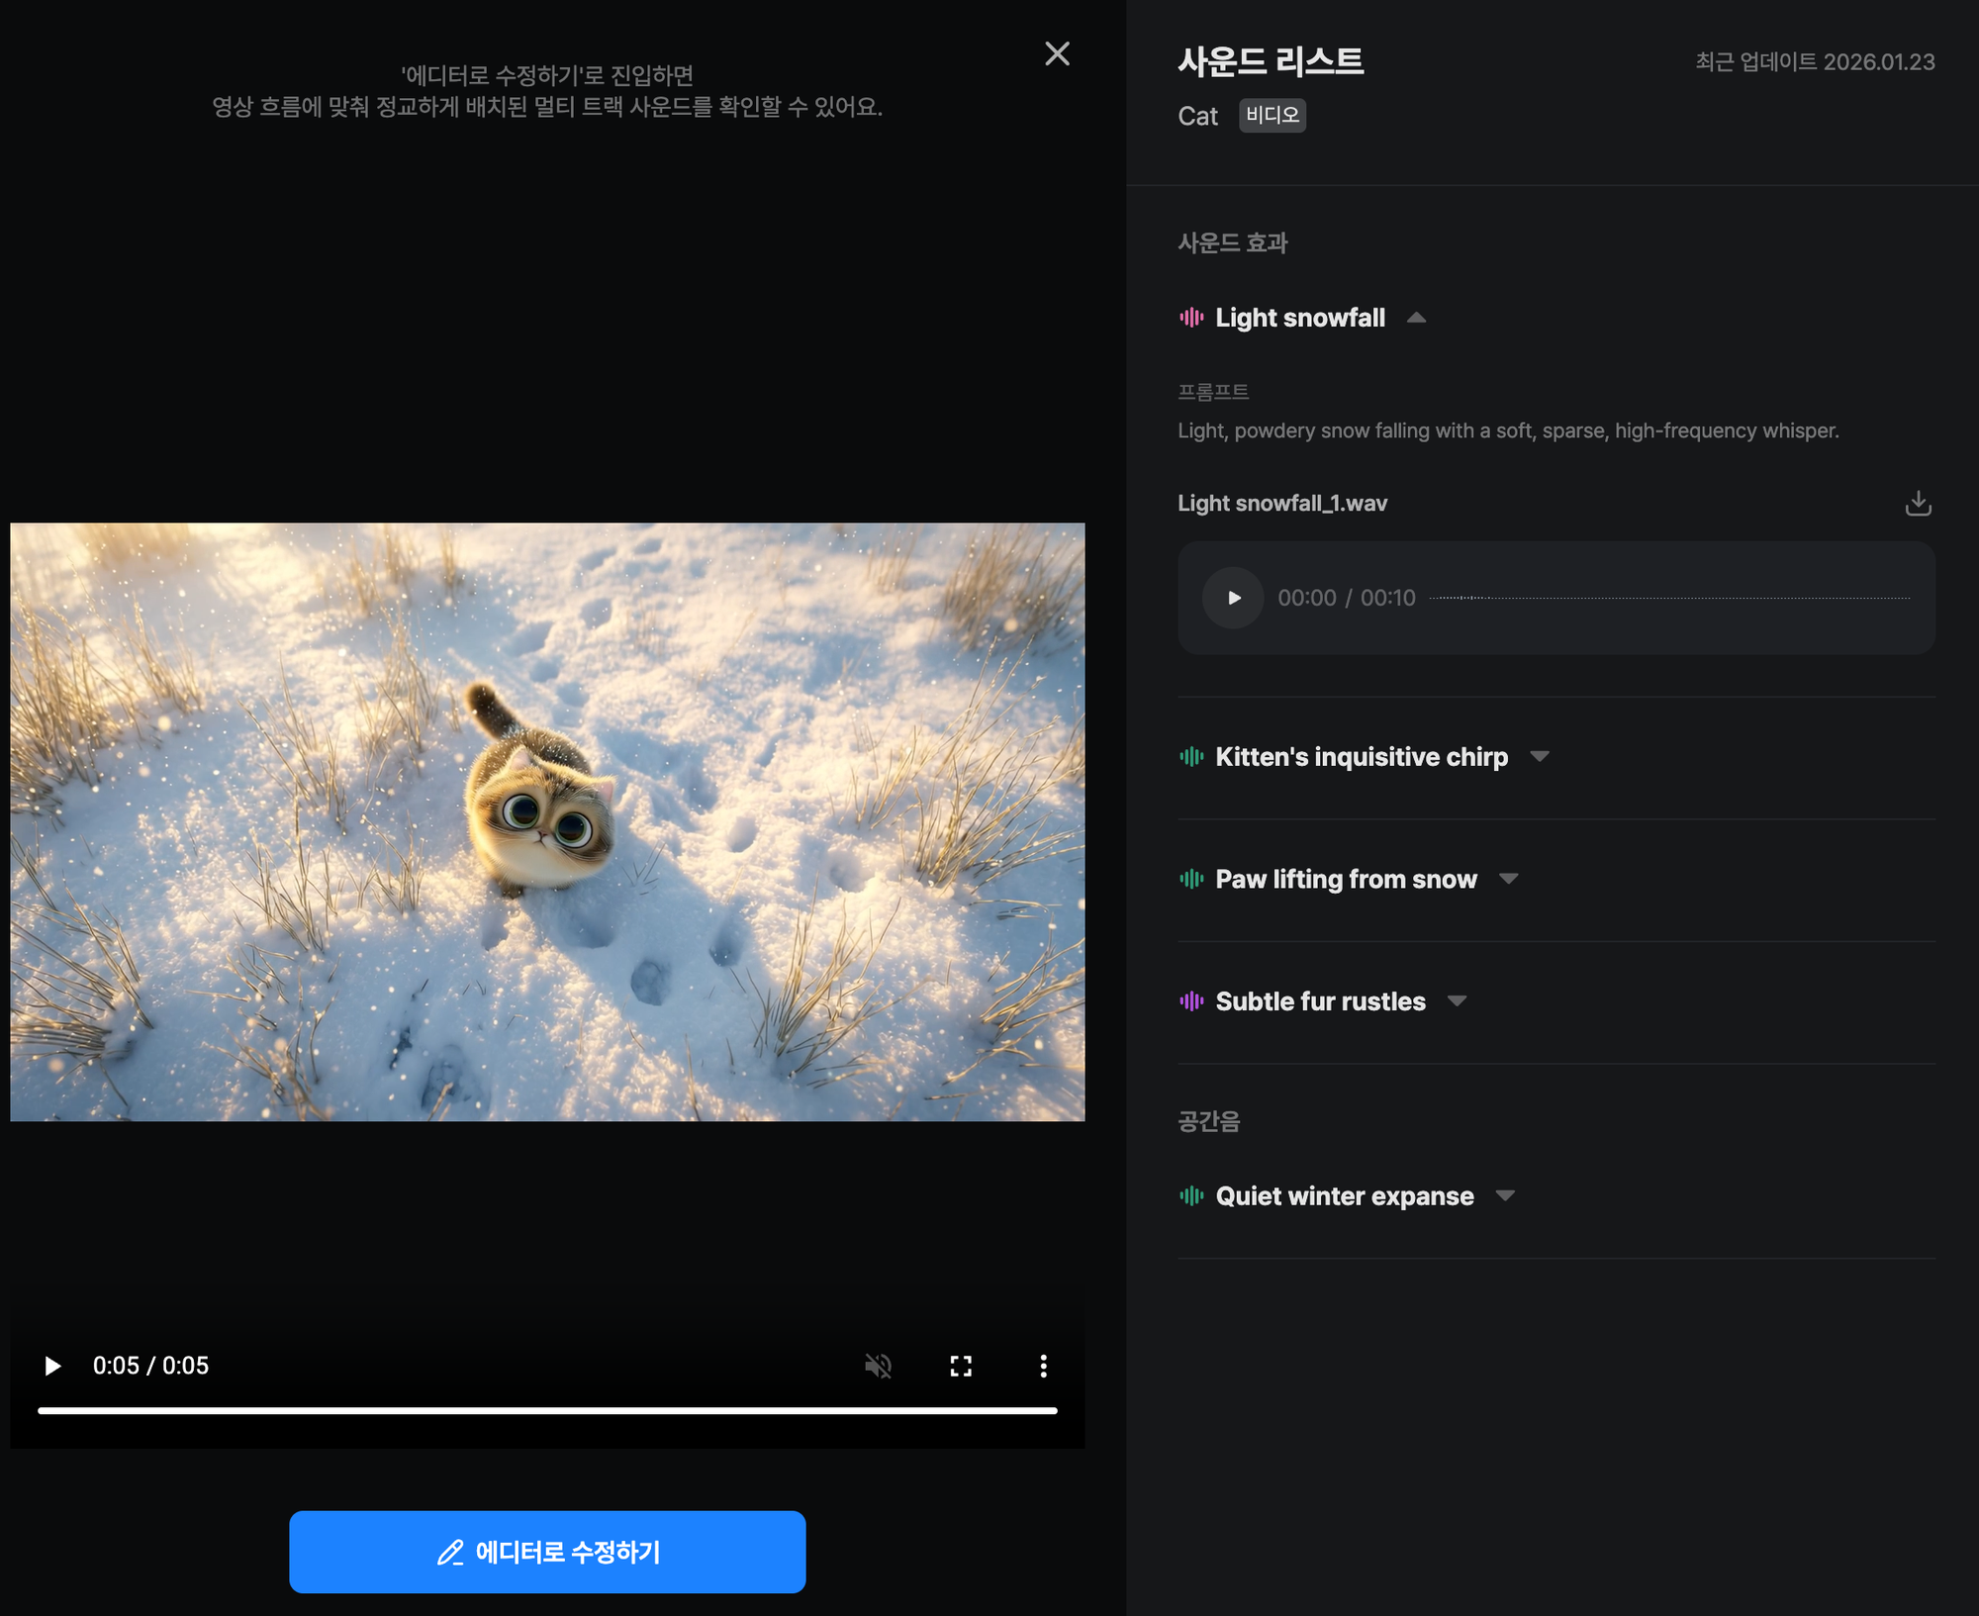The image size is (1979, 1616).
Task: Expand Paw lifting from snow details
Action: tap(1508, 879)
